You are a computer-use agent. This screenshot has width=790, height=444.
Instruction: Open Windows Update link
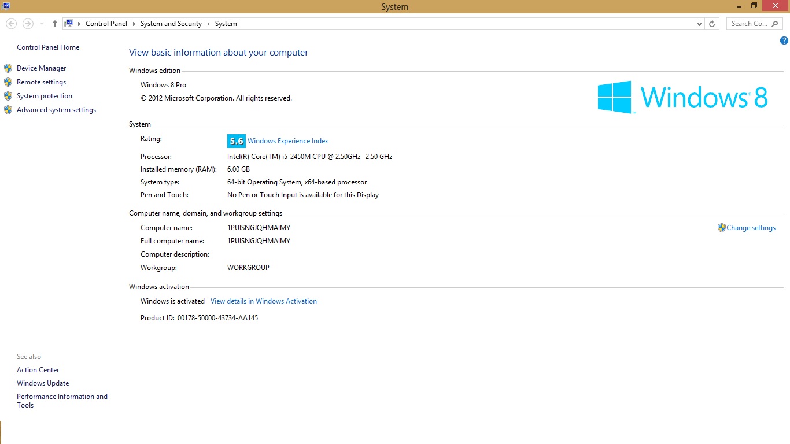[43, 383]
